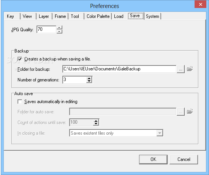The height and width of the screenshot is (175, 209).
Task: Click the Folder for backup path field
Action: (x=119, y=69)
